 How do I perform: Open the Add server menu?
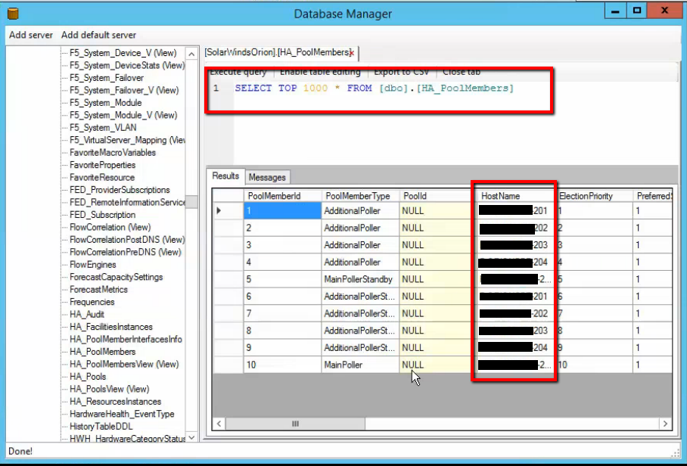tap(30, 35)
